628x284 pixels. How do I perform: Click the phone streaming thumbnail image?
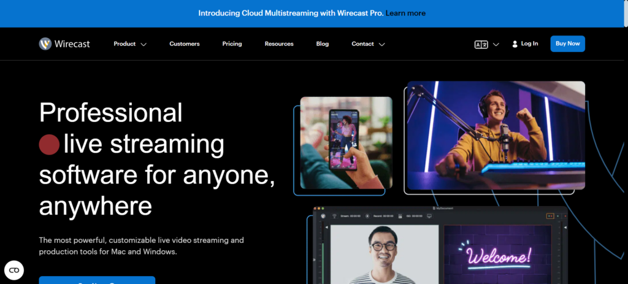coord(346,142)
